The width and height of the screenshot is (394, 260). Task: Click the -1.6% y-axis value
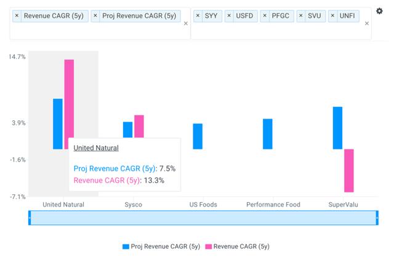click(x=18, y=160)
